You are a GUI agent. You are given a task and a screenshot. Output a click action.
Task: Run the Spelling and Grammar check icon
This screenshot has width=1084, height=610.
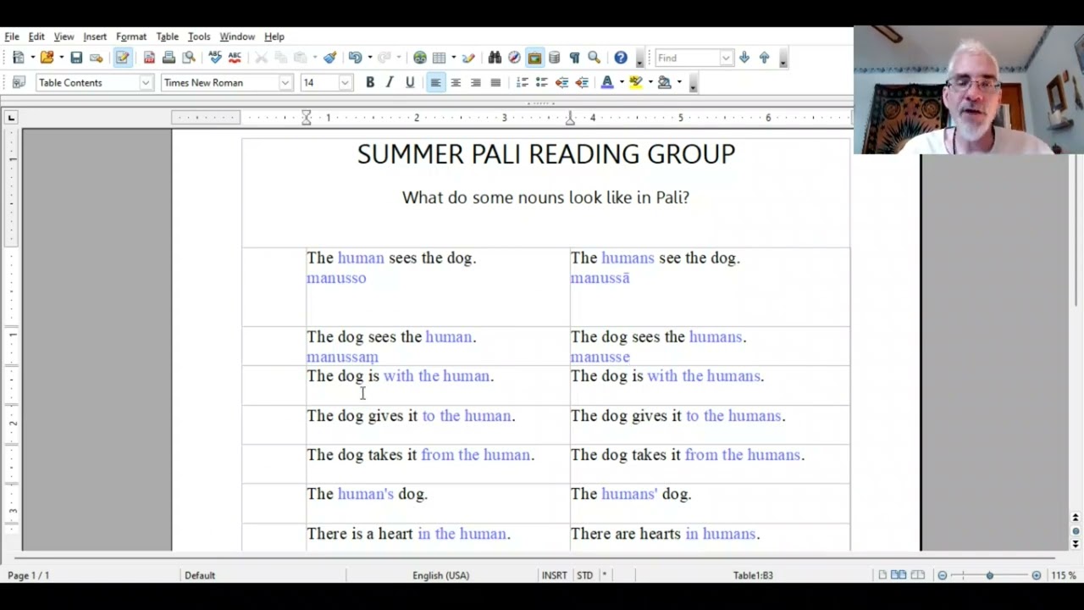pos(215,58)
